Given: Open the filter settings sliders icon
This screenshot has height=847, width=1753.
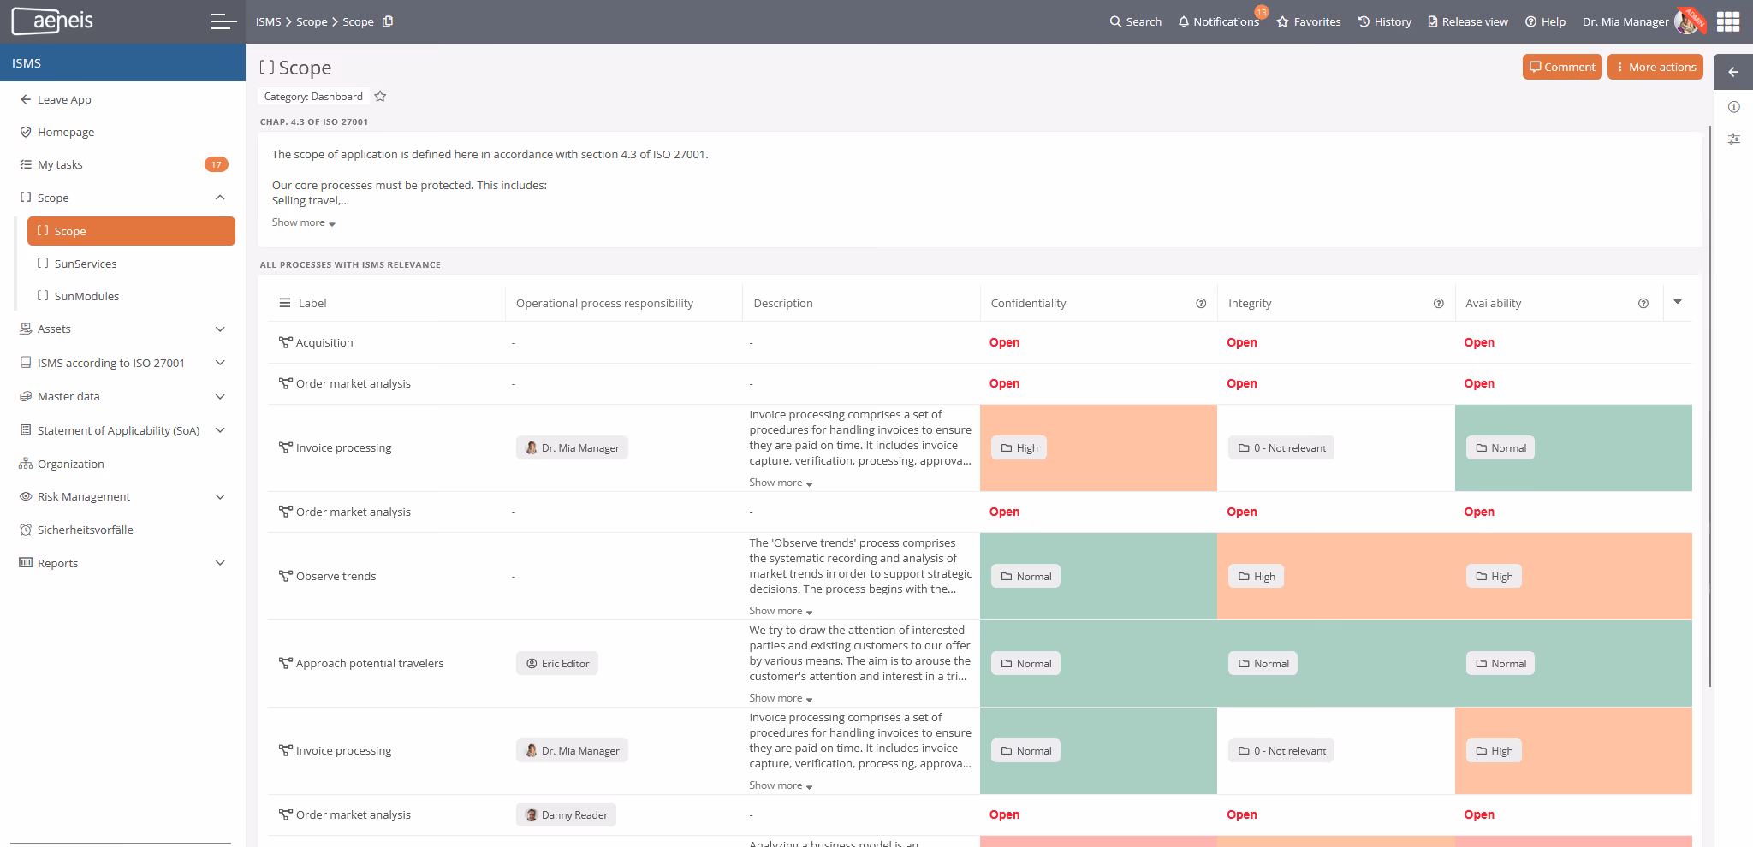Looking at the screenshot, I should pyautogui.click(x=1734, y=139).
